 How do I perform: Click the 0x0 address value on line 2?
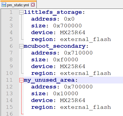(x=69, y=19)
